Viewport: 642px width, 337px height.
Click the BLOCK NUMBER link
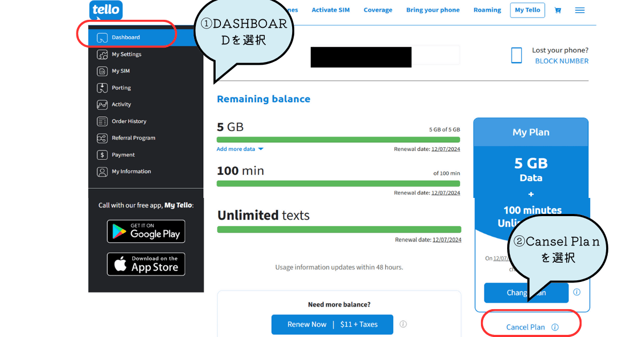point(562,61)
